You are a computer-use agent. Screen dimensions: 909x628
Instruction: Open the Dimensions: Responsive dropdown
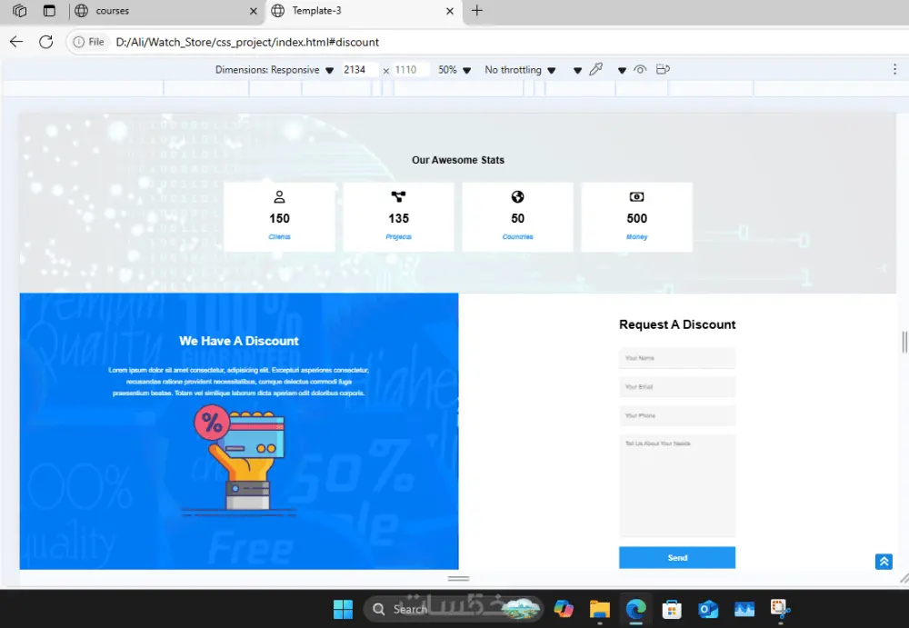(x=275, y=70)
